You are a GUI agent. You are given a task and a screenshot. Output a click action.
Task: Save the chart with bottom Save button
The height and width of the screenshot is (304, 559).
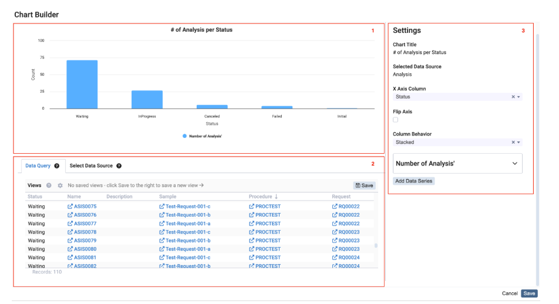coord(529,293)
